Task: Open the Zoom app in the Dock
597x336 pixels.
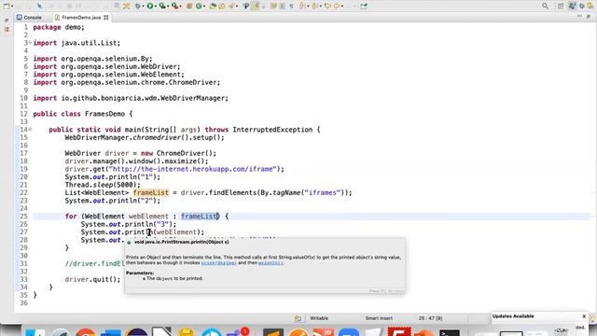Action: tap(348, 332)
